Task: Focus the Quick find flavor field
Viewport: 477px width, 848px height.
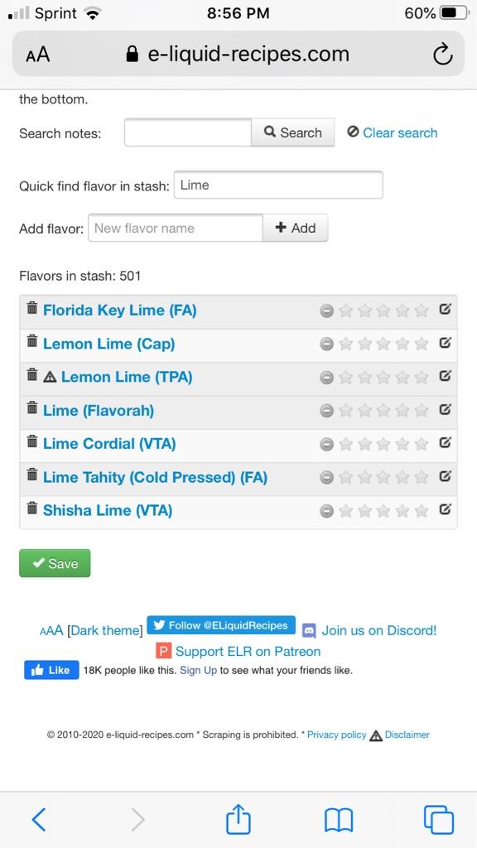Action: pyautogui.click(x=278, y=185)
